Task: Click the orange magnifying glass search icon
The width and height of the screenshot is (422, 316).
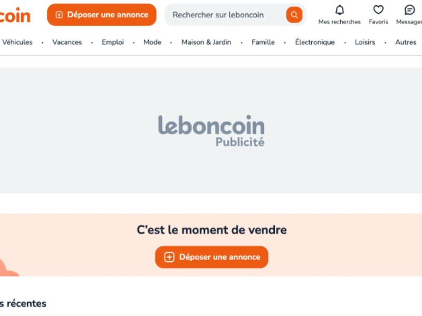Action: pos(294,15)
